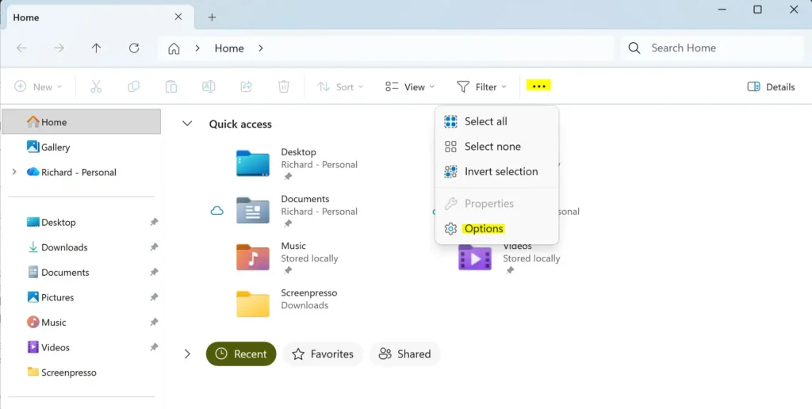The image size is (812, 409).
Task: Click Properties in the menu
Action: (496, 204)
